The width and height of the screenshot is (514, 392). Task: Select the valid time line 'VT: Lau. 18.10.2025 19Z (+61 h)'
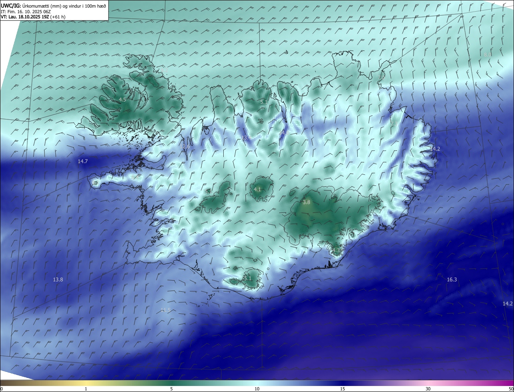point(33,17)
